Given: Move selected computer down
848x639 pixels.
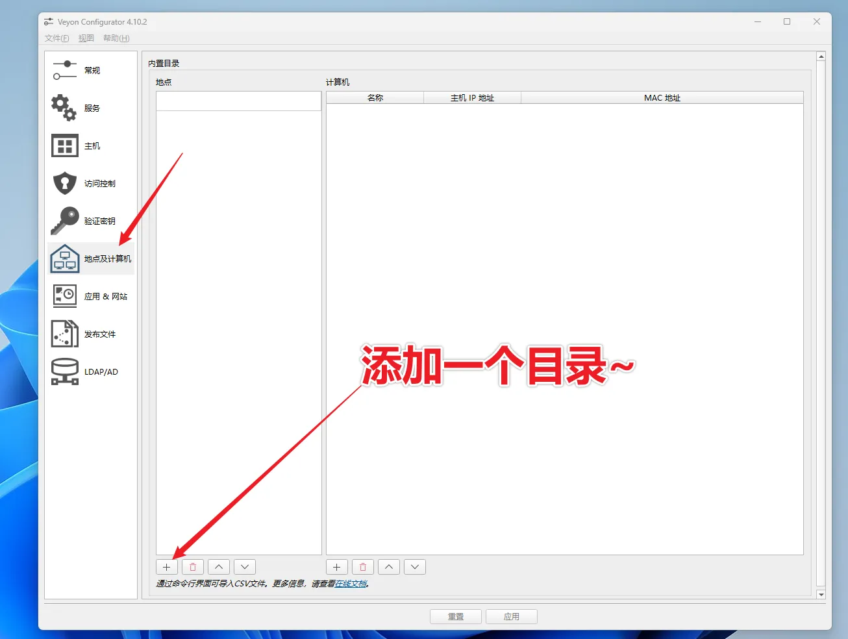Looking at the screenshot, I should point(415,567).
